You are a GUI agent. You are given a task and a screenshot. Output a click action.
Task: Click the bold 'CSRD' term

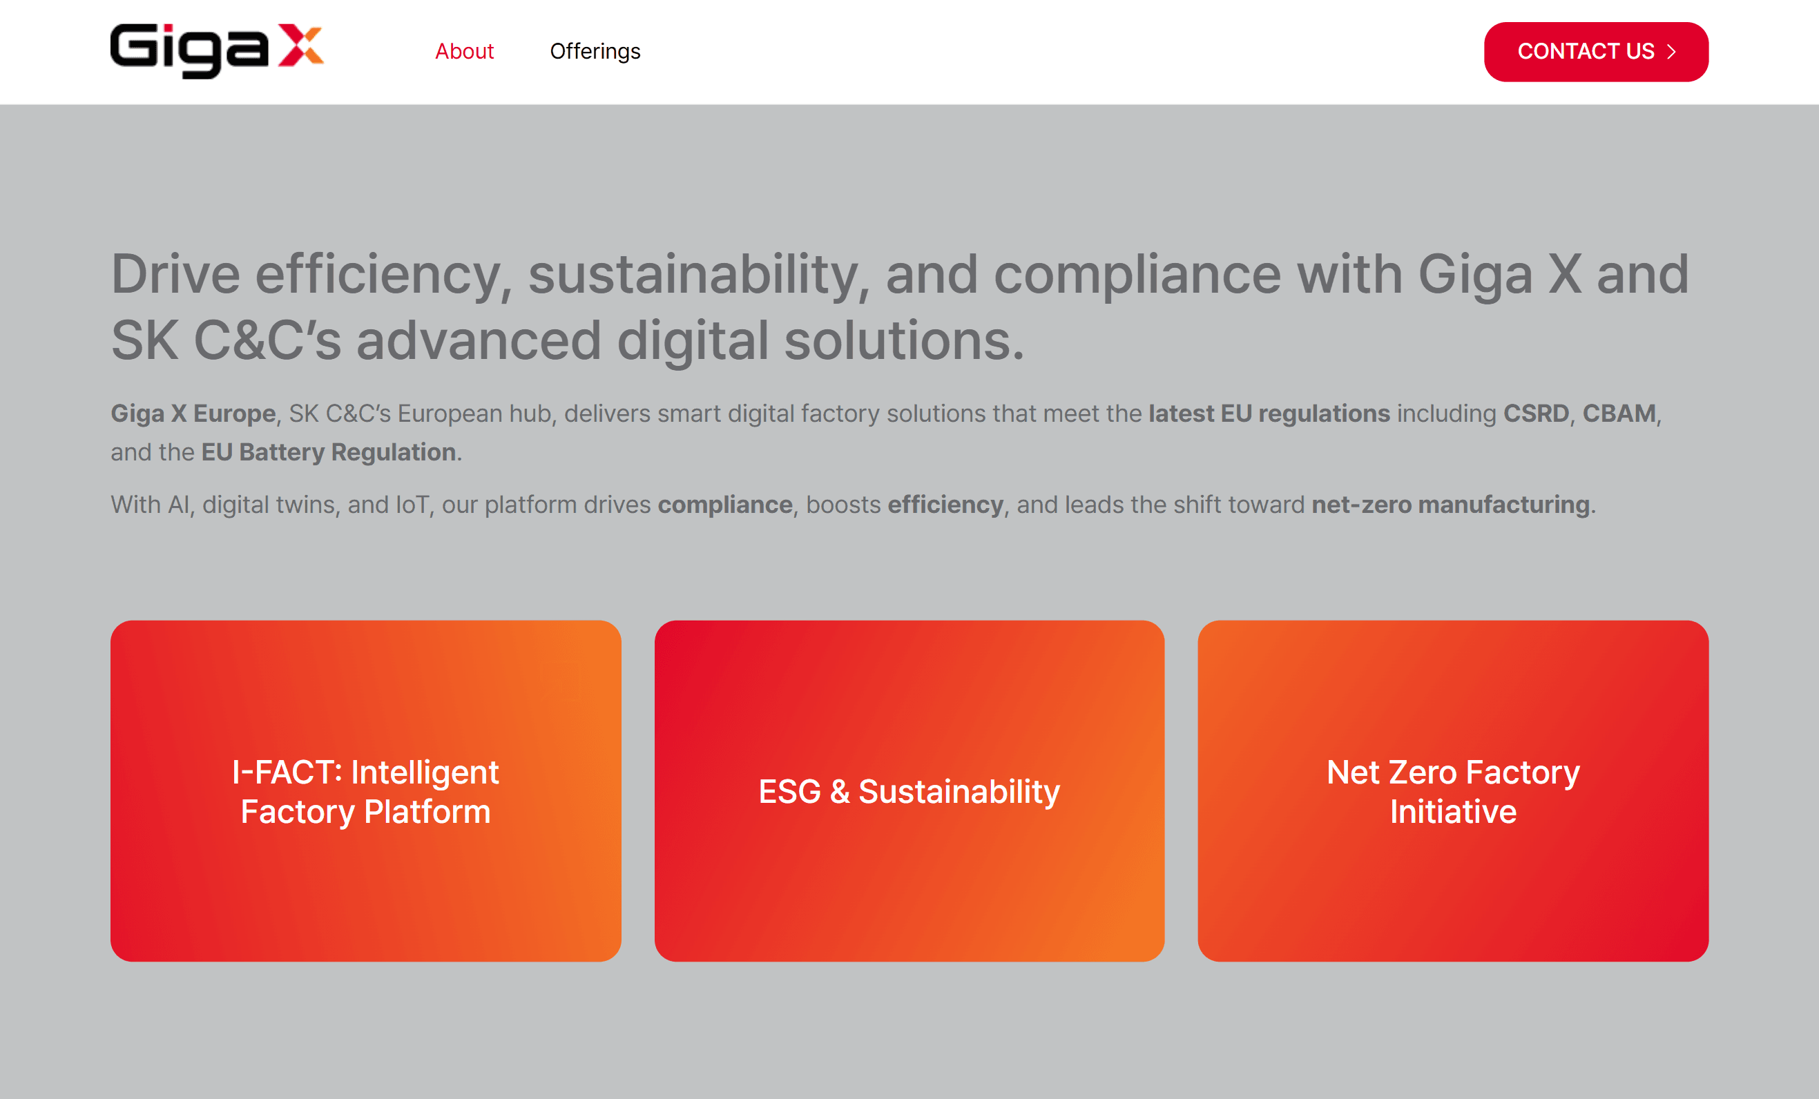(1536, 414)
